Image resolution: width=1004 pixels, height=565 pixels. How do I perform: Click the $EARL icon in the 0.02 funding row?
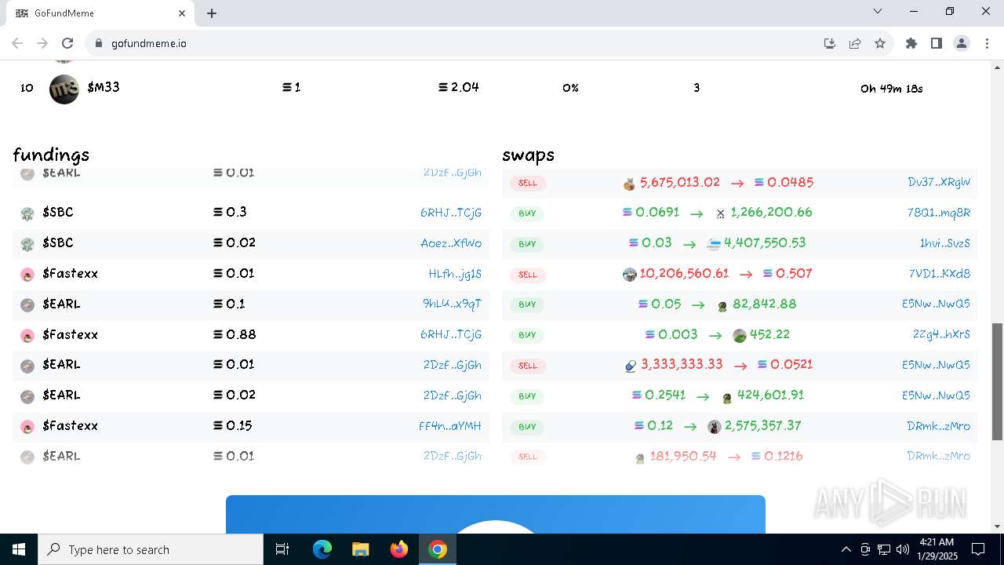pos(27,396)
